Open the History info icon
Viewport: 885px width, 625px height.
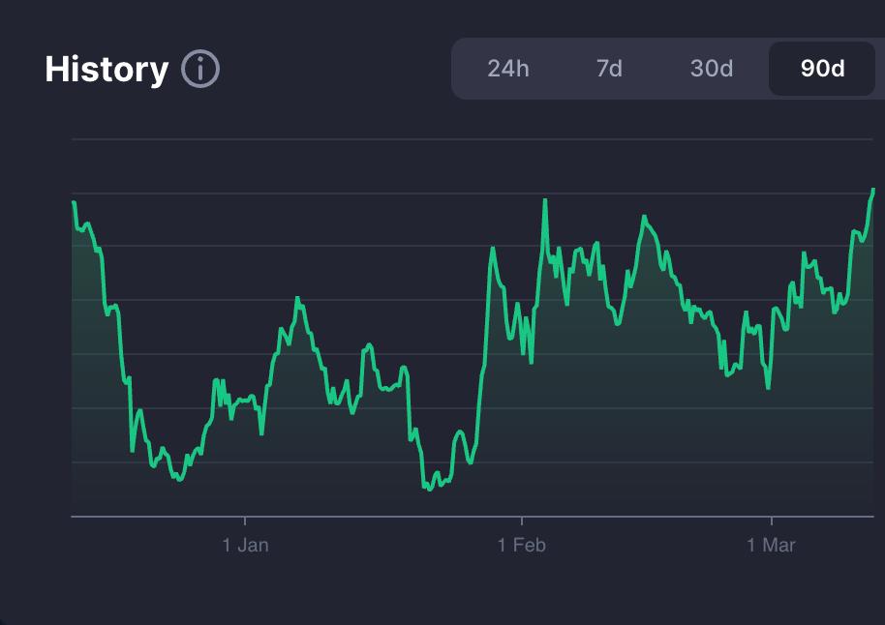point(200,69)
